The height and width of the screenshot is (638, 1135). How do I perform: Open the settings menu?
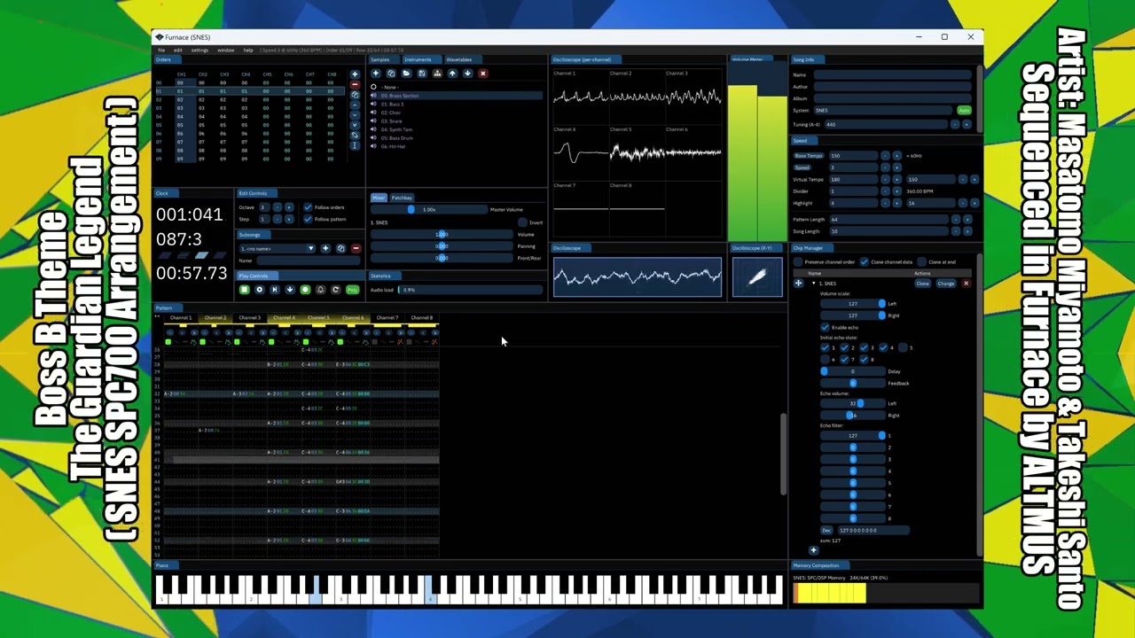tap(200, 50)
